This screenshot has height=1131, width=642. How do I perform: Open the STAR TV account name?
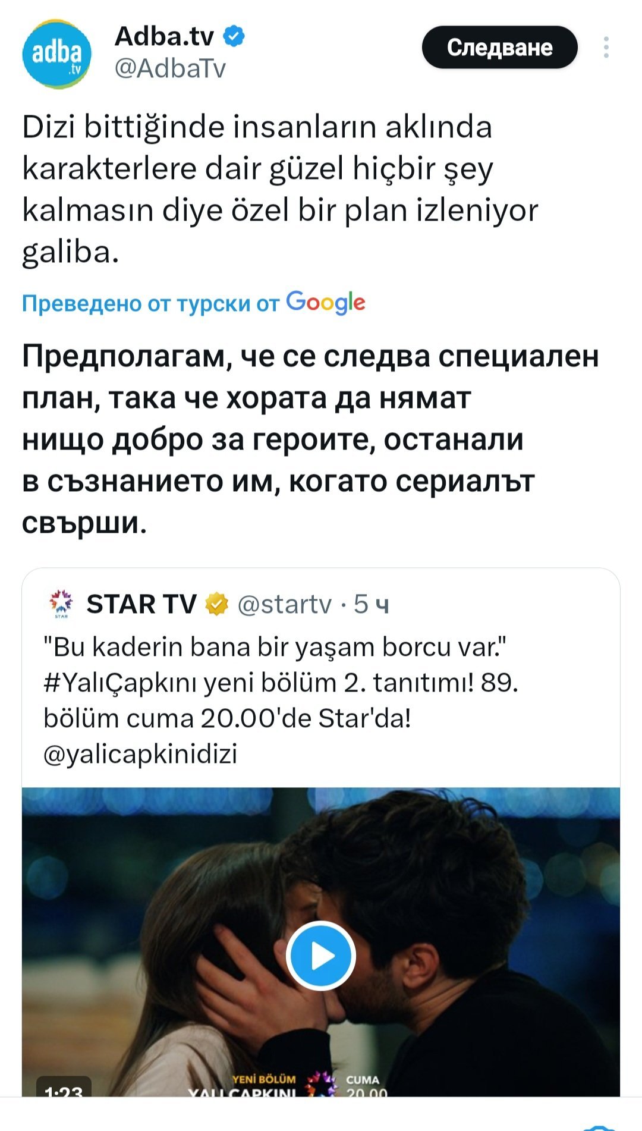pyautogui.click(x=141, y=604)
